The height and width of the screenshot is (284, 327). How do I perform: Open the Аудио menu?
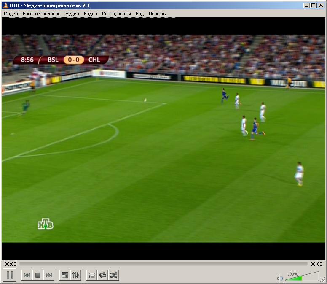click(x=72, y=14)
